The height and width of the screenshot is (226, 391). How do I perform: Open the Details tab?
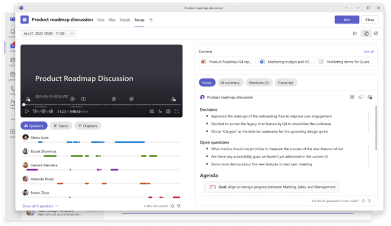click(125, 20)
